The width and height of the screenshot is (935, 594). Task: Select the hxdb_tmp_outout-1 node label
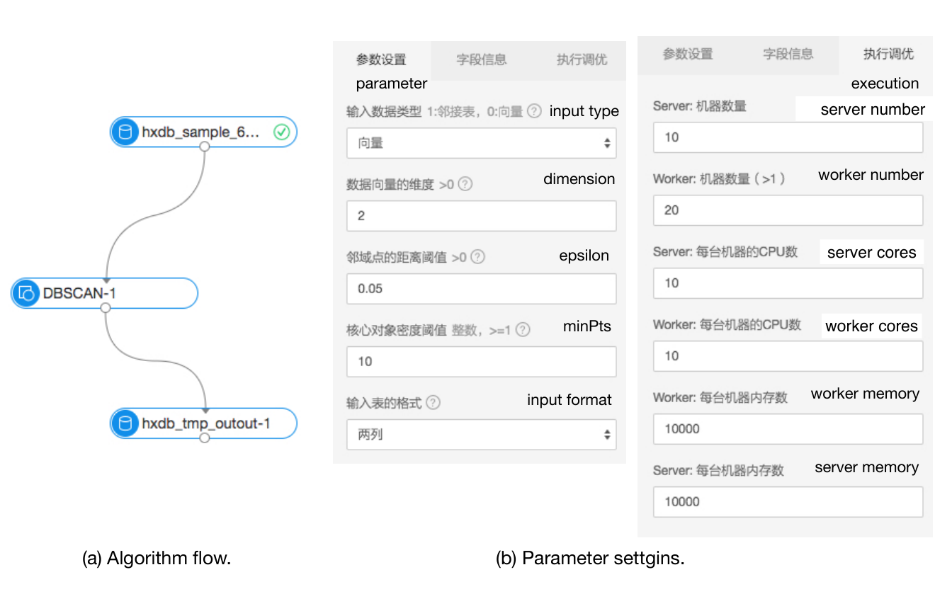tap(206, 423)
